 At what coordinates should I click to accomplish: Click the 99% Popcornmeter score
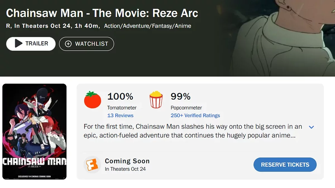pos(181,97)
